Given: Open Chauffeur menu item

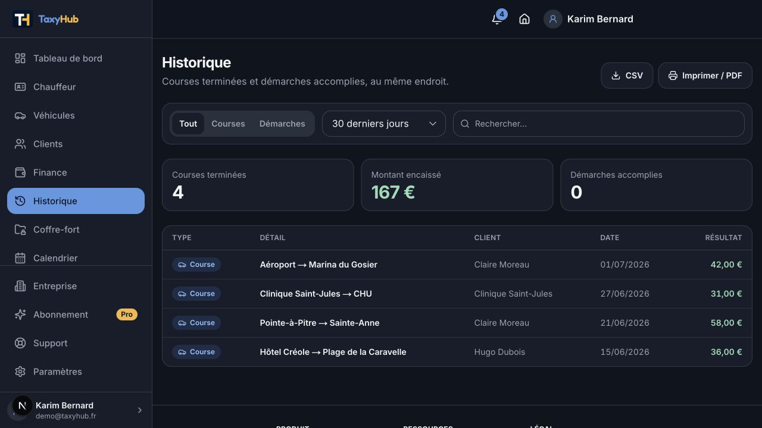Looking at the screenshot, I should click(76, 87).
